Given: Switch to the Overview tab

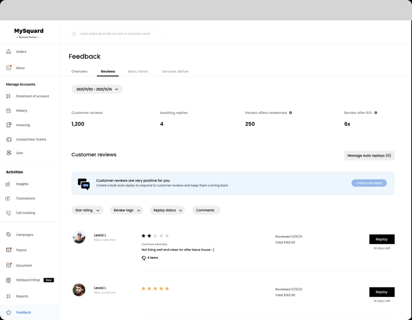Looking at the screenshot, I should pyautogui.click(x=79, y=71).
